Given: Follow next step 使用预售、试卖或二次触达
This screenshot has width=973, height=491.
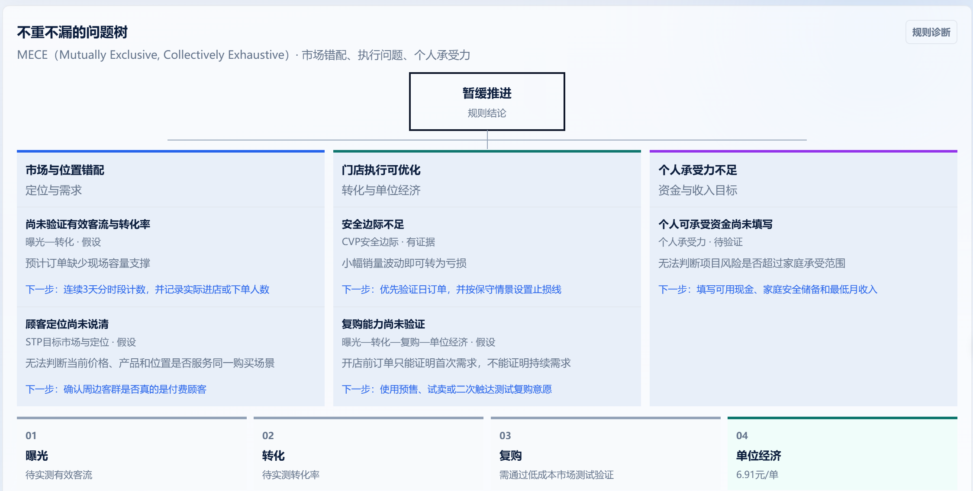Looking at the screenshot, I should pos(447,389).
